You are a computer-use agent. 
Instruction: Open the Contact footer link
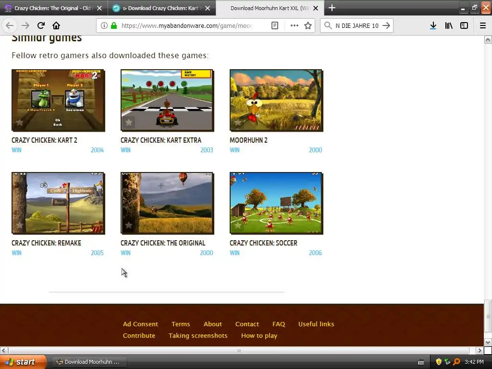(247, 324)
